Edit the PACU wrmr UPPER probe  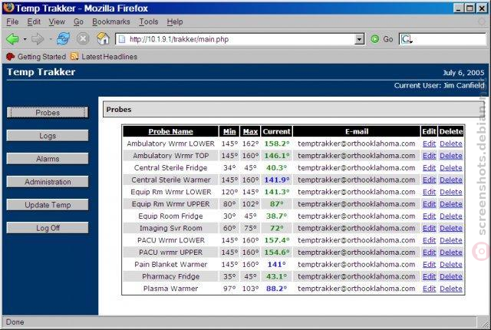429,252
